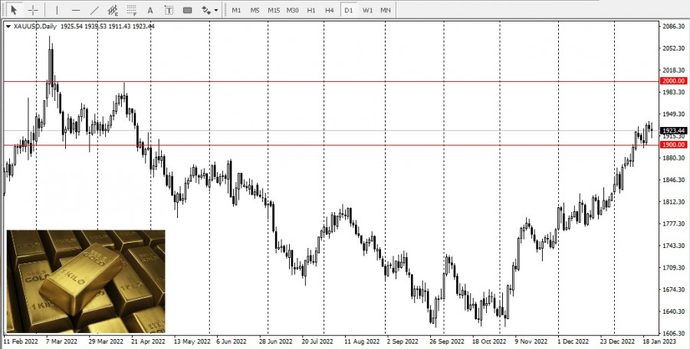This screenshot has width=690, height=349.
Task: Switch to M1 timeframe
Action: tap(236, 10)
